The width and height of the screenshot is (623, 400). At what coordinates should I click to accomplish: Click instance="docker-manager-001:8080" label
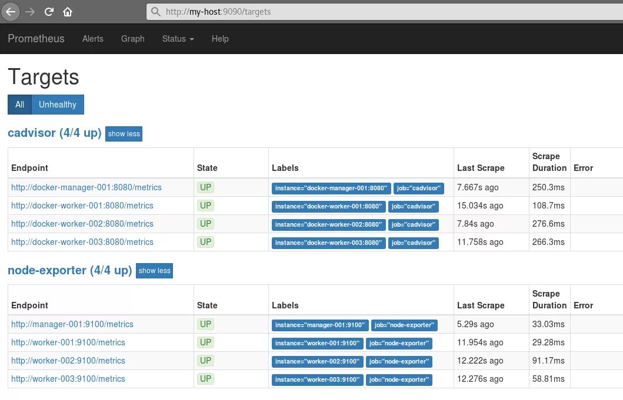click(331, 189)
